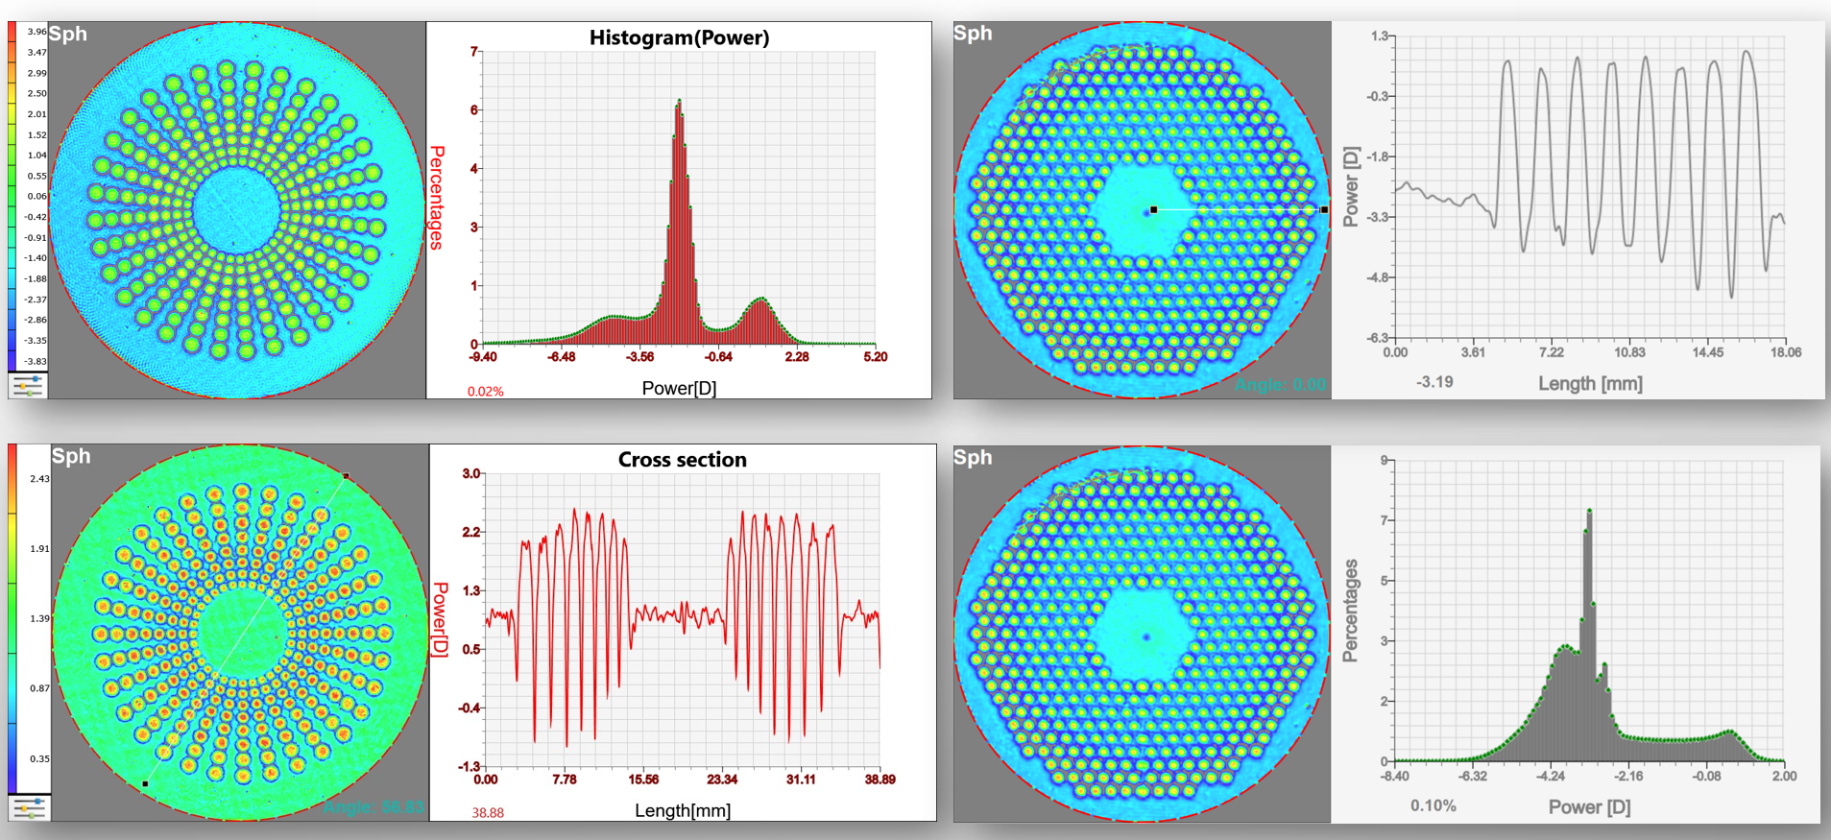Click the Cross section chart title
1831x840 pixels.
(682, 460)
